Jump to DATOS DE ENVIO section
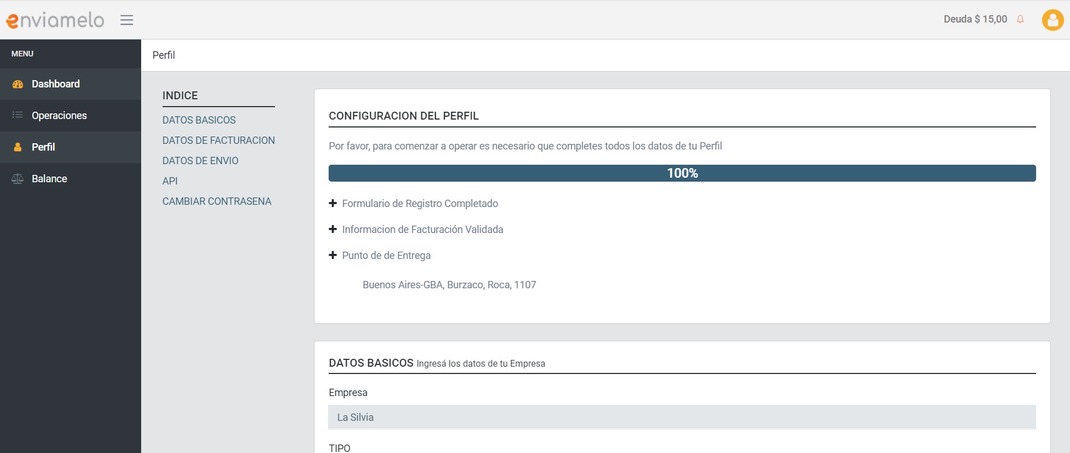1070x453 pixels. [x=200, y=161]
